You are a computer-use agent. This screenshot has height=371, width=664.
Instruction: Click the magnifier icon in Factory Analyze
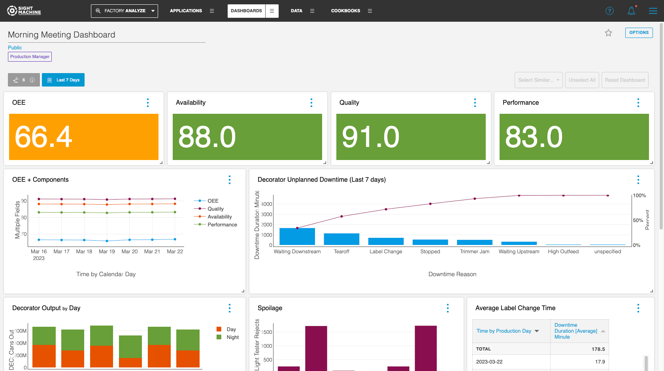point(98,11)
